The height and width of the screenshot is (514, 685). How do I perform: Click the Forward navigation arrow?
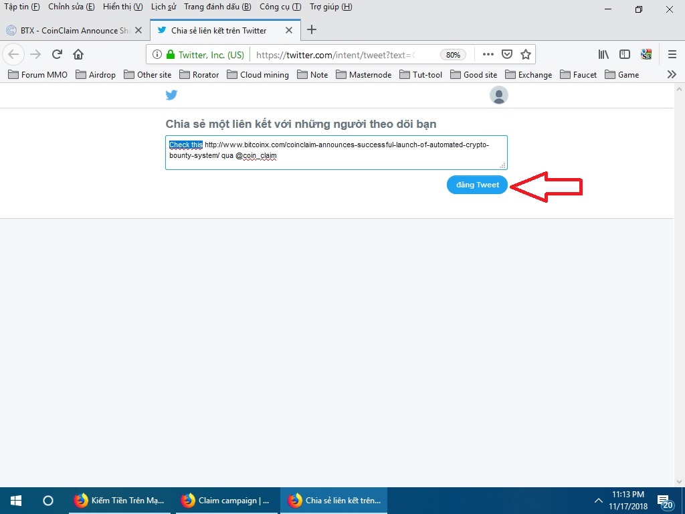(35, 54)
